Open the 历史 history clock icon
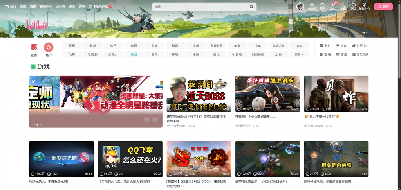The width and height of the screenshot is (401, 190). (354, 6)
